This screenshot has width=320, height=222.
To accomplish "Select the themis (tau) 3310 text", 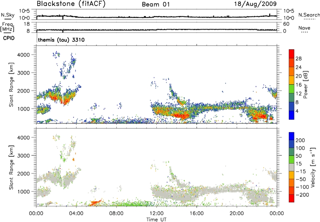I will tap(61, 40).
